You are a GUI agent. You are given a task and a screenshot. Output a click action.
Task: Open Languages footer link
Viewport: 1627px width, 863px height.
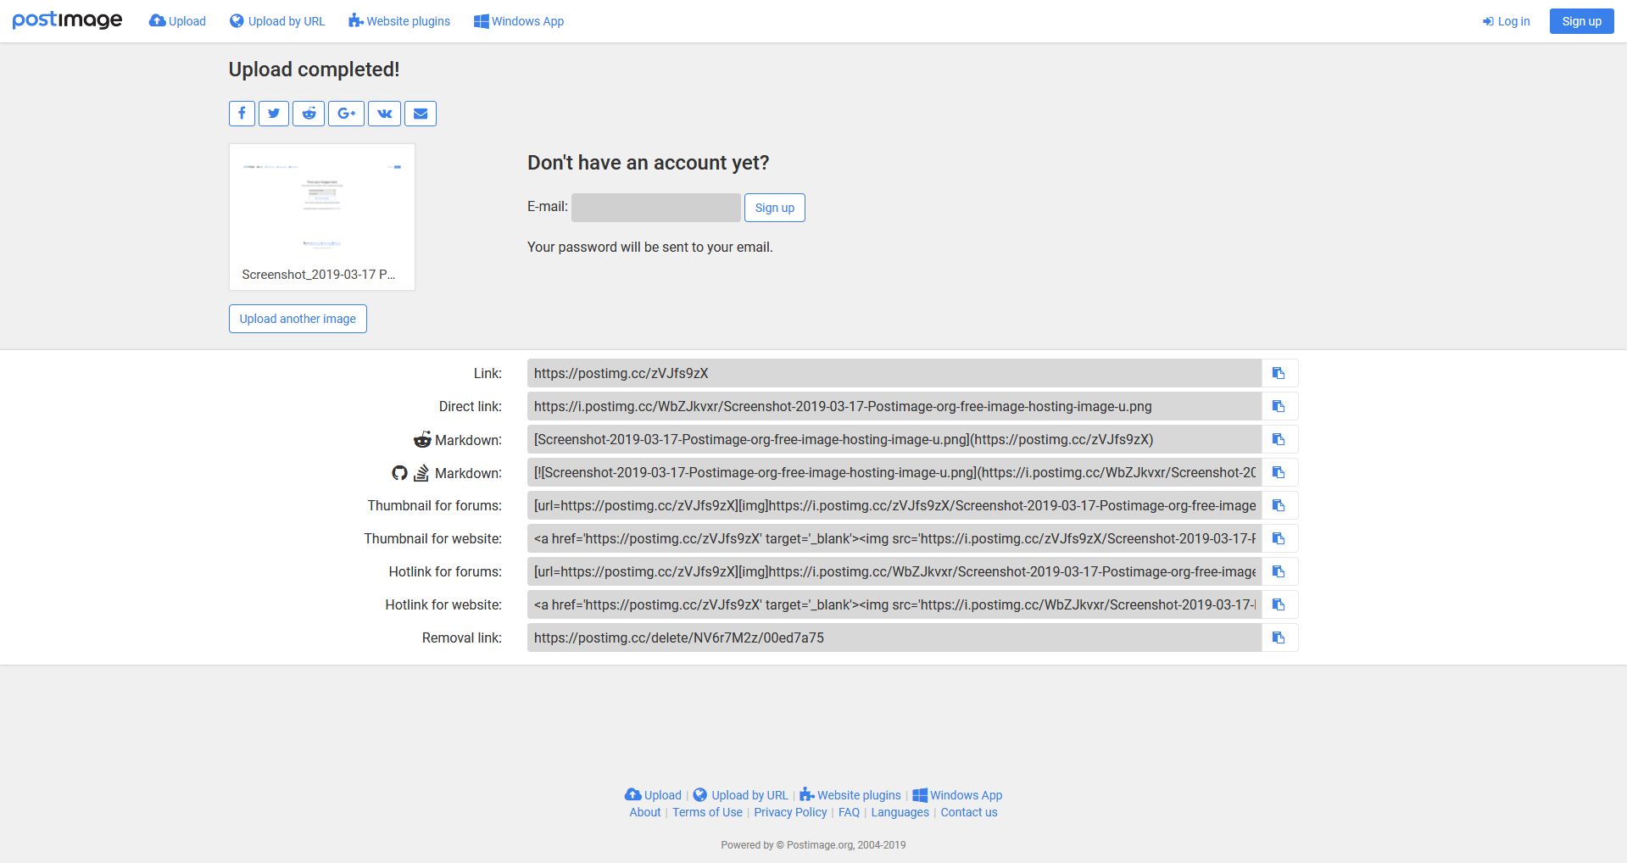coord(900,812)
